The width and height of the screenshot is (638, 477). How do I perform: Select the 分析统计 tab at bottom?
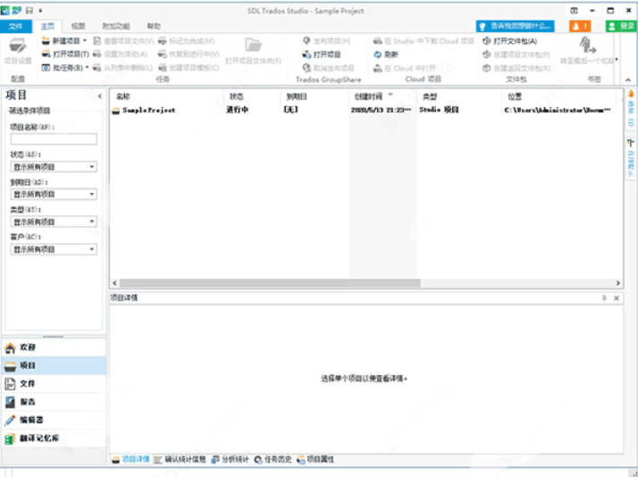(x=231, y=460)
